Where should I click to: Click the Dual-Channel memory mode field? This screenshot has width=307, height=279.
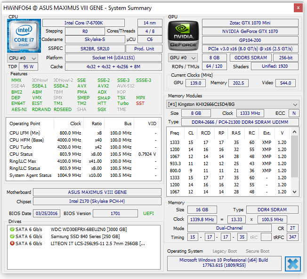click(229, 228)
